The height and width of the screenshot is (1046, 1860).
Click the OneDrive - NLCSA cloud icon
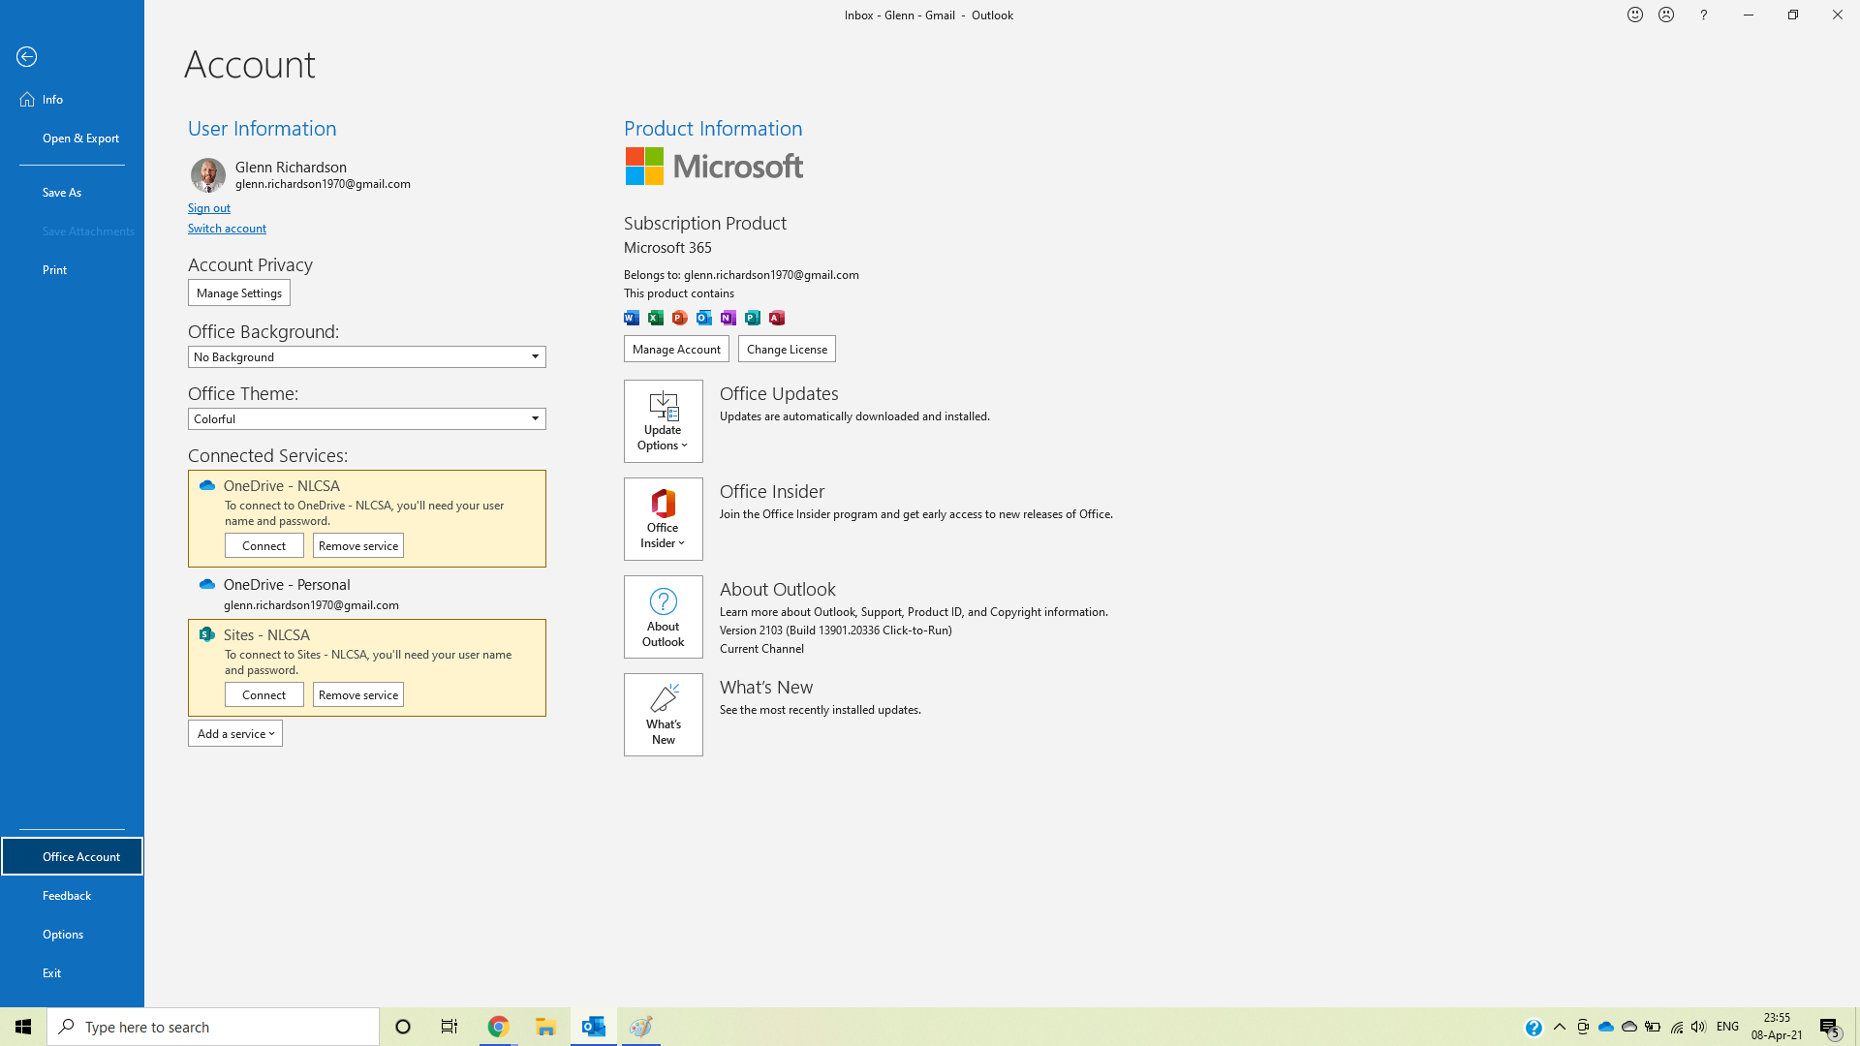207,485
